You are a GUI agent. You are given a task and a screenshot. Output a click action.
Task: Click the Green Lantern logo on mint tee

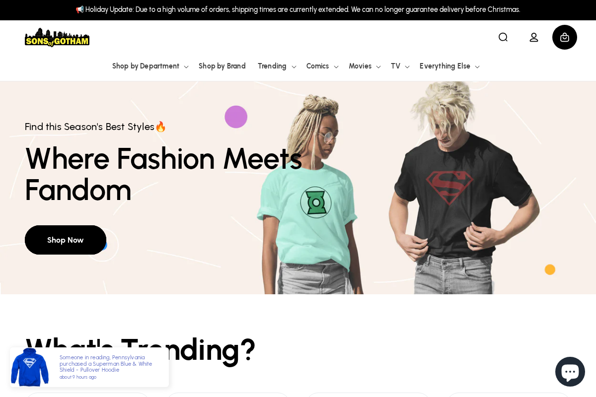coord(316,202)
